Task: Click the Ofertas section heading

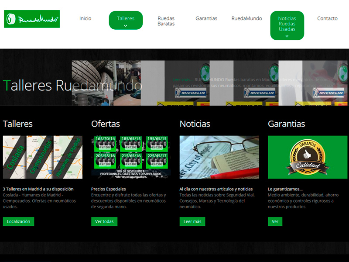Action: (x=106, y=124)
